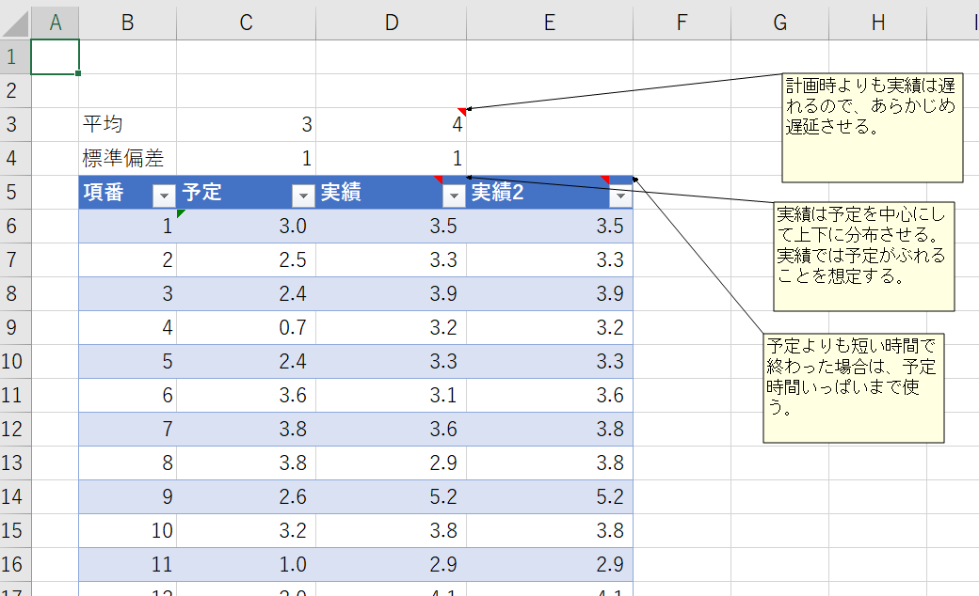This screenshot has width=979, height=596.
Task: Click the Select All corner triangle
Action: [x=16, y=24]
